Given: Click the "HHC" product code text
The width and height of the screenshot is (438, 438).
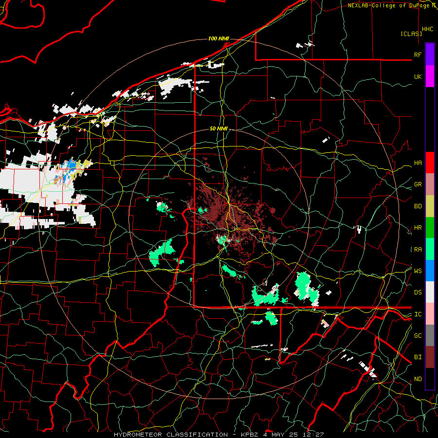Looking at the screenshot, I should click(x=428, y=29).
